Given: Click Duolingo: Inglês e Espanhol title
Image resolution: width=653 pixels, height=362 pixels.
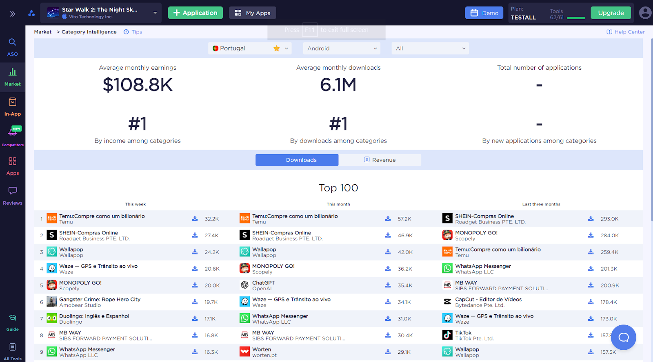Looking at the screenshot, I should (94, 316).
